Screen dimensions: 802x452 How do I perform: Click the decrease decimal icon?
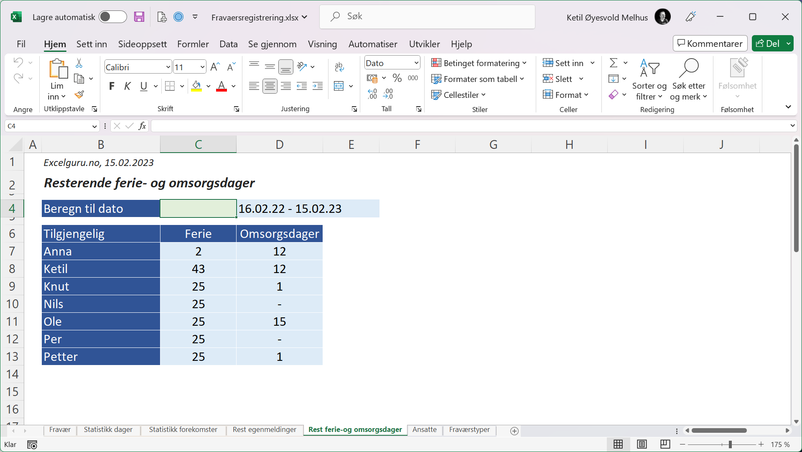388,94
